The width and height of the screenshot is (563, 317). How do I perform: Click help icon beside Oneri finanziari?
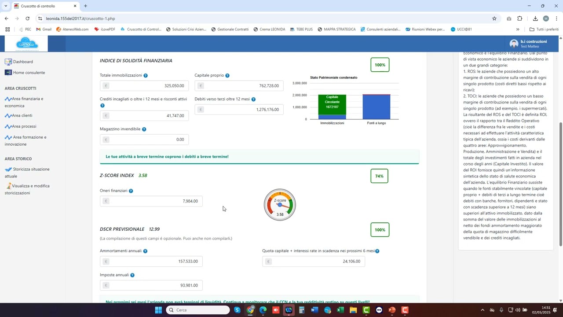(x=131, y=191)
